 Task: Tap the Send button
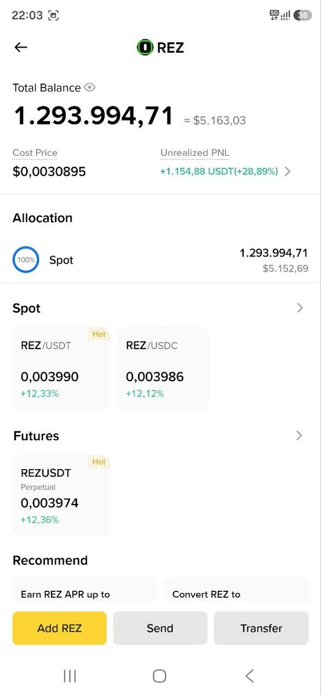coord(160,628)
